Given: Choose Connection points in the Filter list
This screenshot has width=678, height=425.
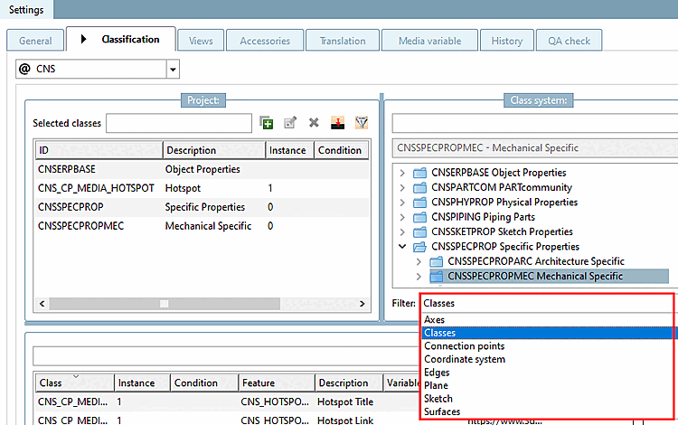Looking at the screenshot, I should pyautogui.click(x=547, y=346).
